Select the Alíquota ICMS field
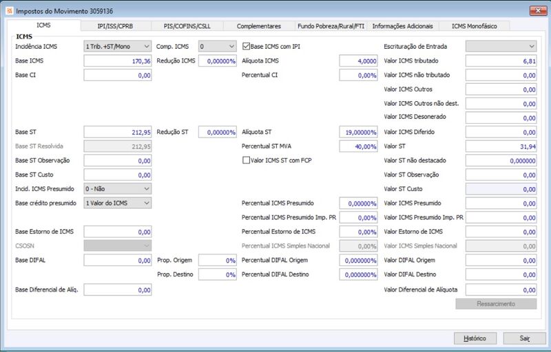 (358, 60)
